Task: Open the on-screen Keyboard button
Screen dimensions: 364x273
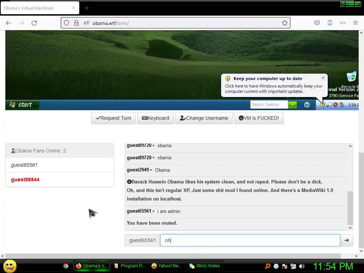Action: click(155, 118)
